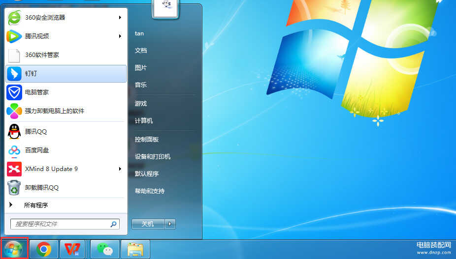
Task: Launch 腾讯视频 from its play icon
Action: click(x=14, y=36)
